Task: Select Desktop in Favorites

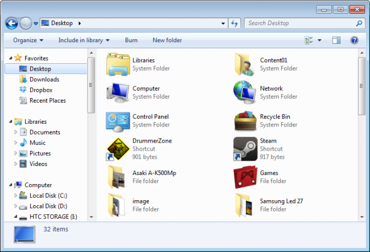Action: click(46, 69)
